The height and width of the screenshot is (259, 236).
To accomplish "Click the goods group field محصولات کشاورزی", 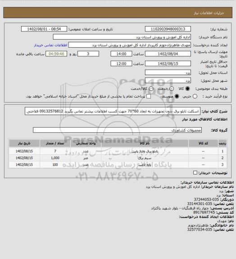I will pyautogui.click(x=117, y=130).
